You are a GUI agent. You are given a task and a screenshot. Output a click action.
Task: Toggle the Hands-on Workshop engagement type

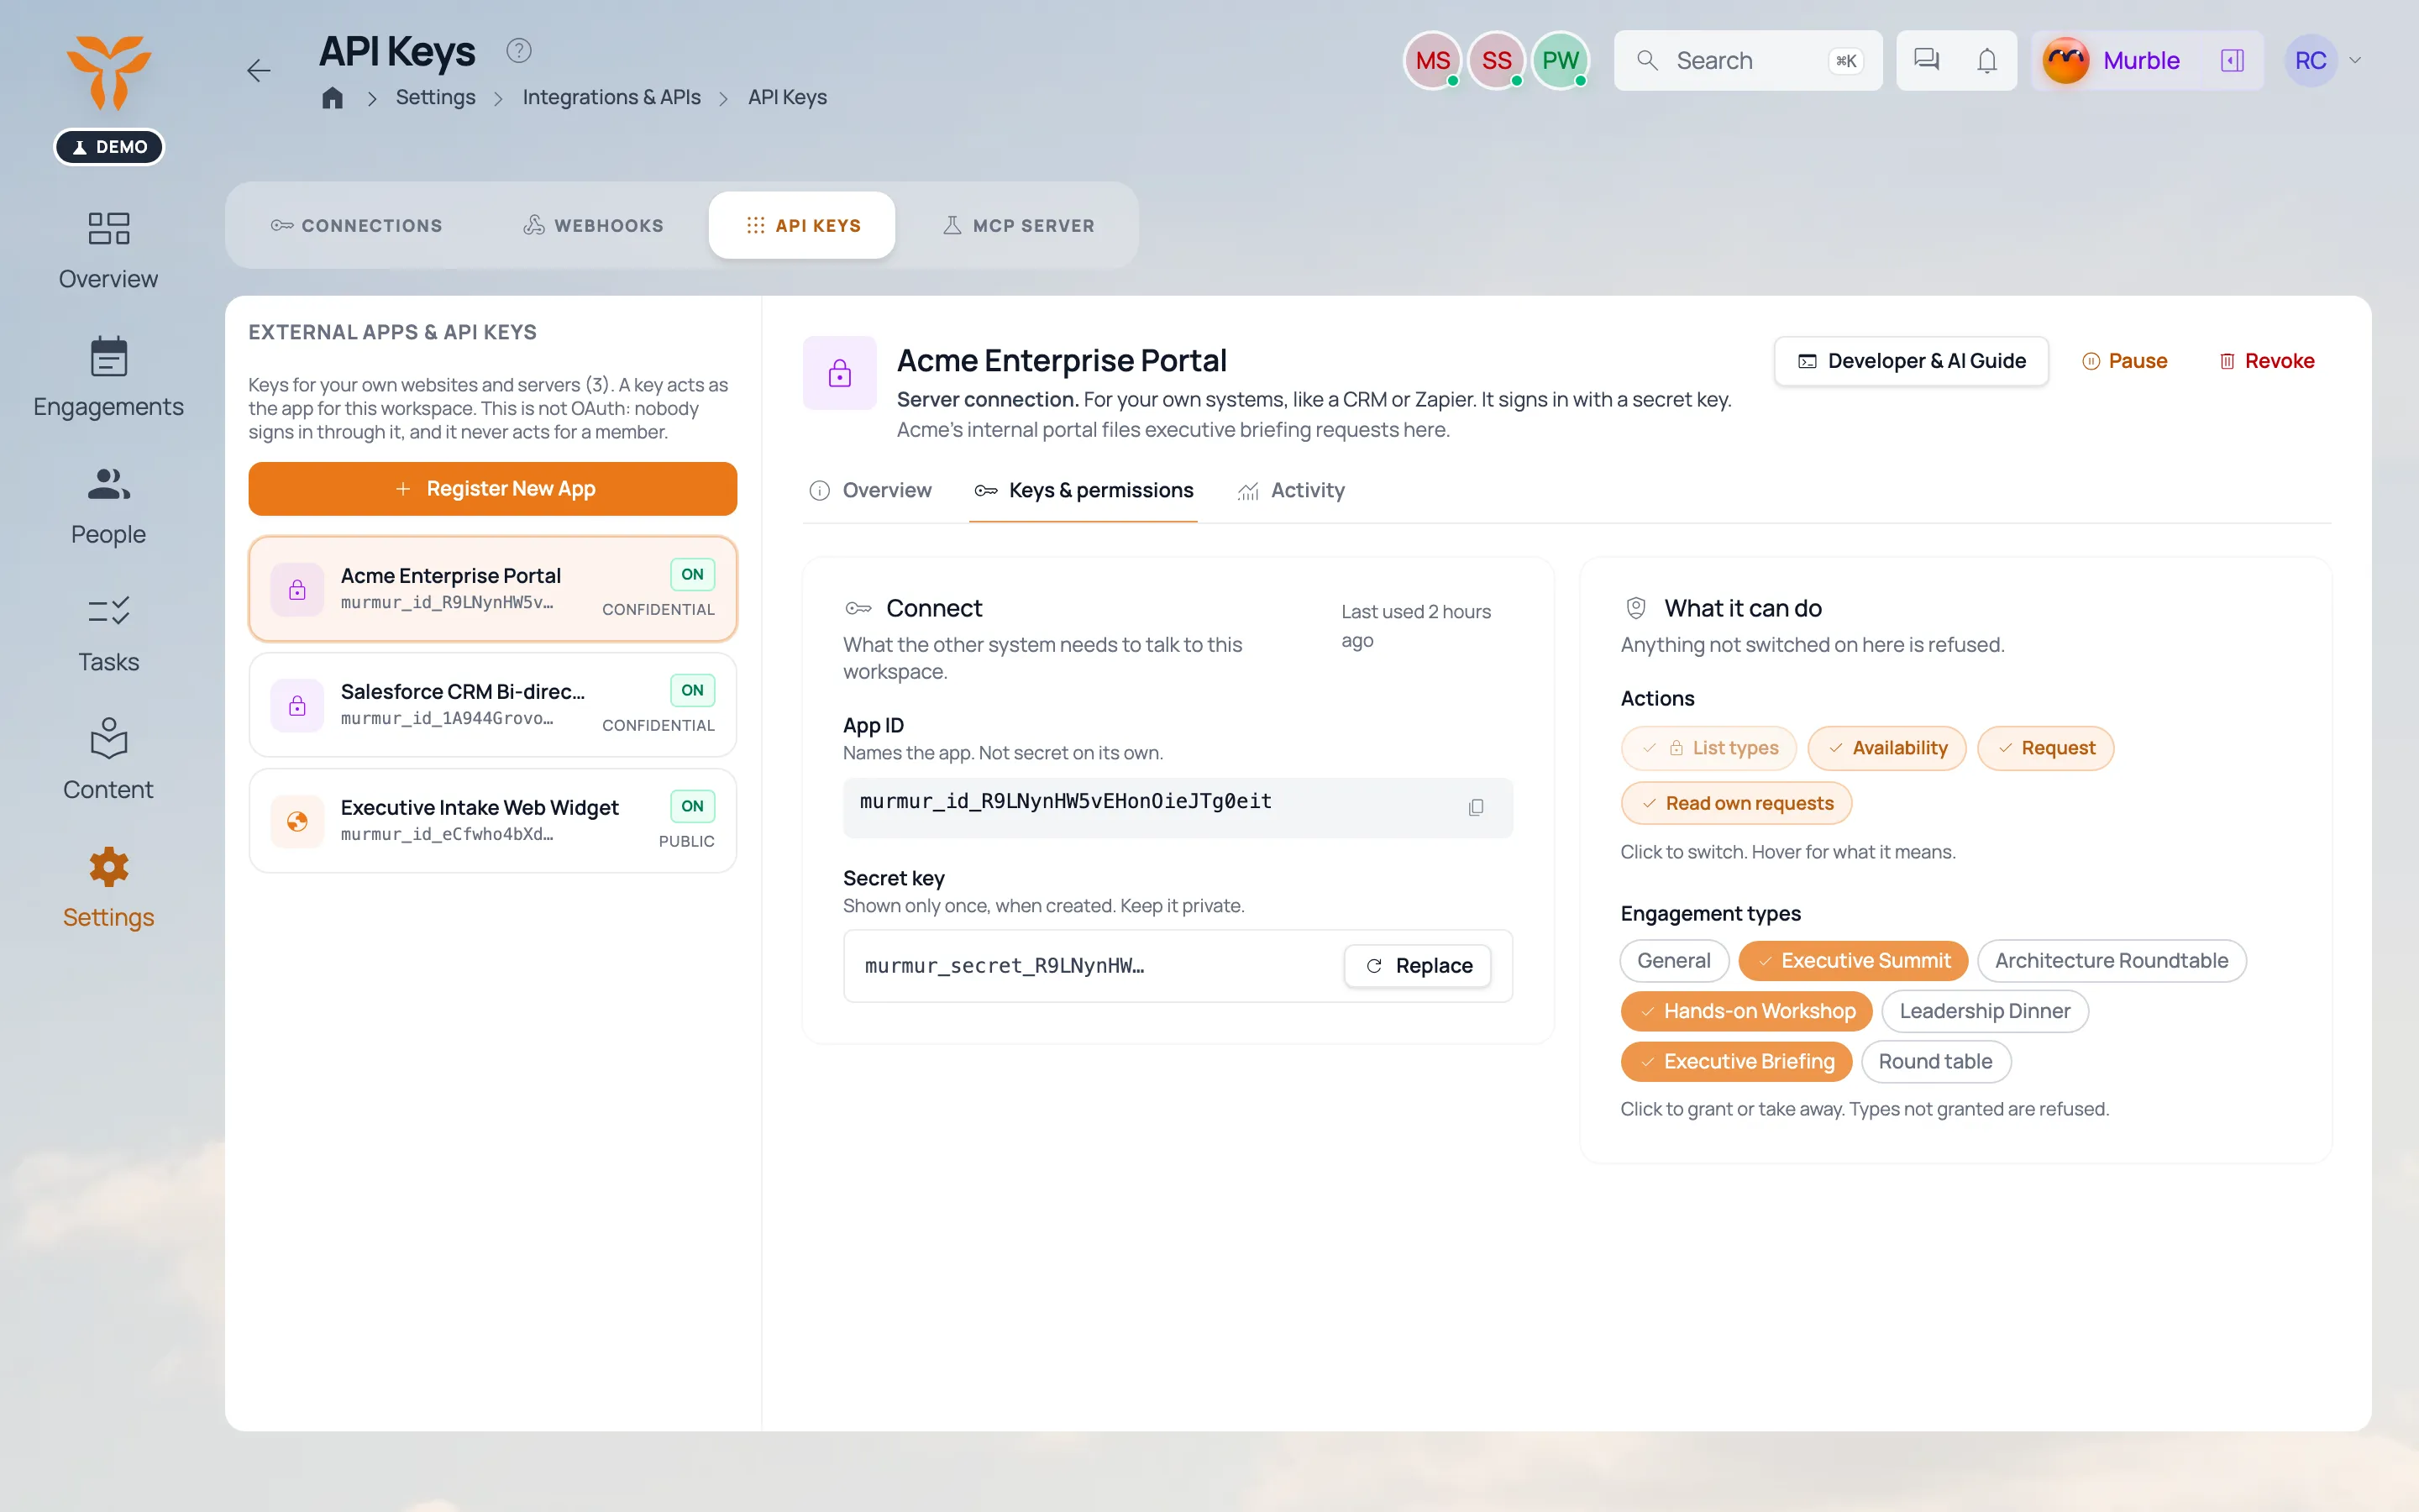(x=1746, y=1011)
